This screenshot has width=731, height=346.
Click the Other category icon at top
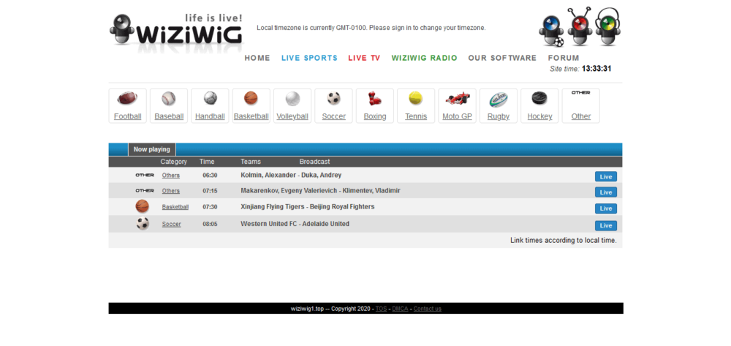[x=581, y=93]
